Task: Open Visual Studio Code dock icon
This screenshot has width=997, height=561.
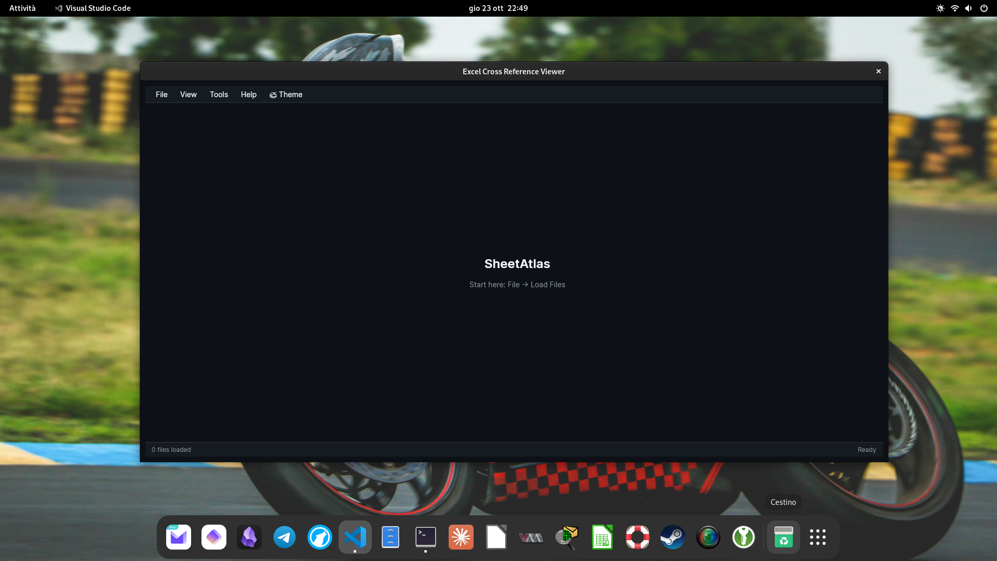Action: [x=355, y=537]
